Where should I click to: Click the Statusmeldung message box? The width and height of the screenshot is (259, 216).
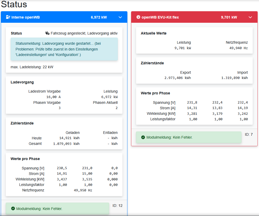[x=64, y=49]
